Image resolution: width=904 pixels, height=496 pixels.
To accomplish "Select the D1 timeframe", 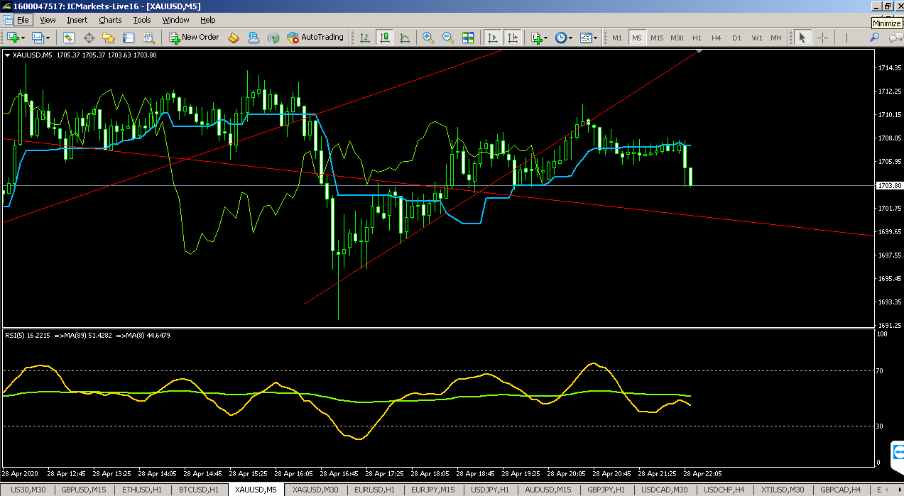I will pyautogui.click(x=736, y=38).
